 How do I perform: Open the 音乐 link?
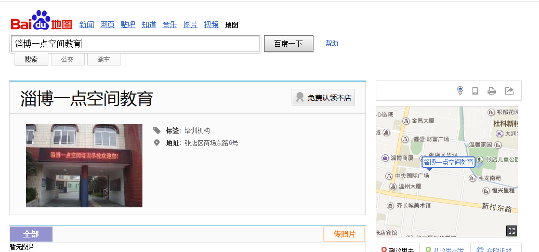click(x=169, y=24)
